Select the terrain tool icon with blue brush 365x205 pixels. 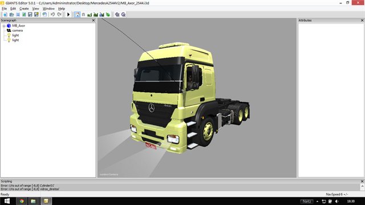[102, 14]
